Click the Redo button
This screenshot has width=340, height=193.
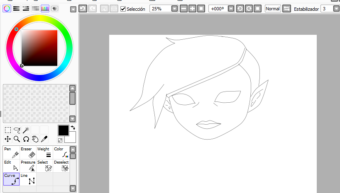click(93, 9)
